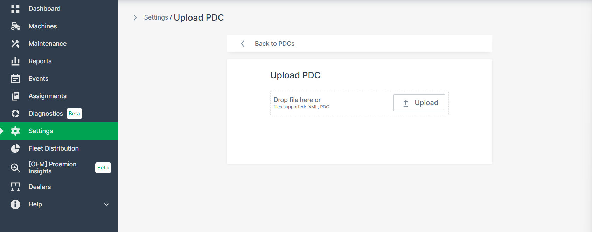
Task: Expand the Help menu chevron
Action: [107, 204]
